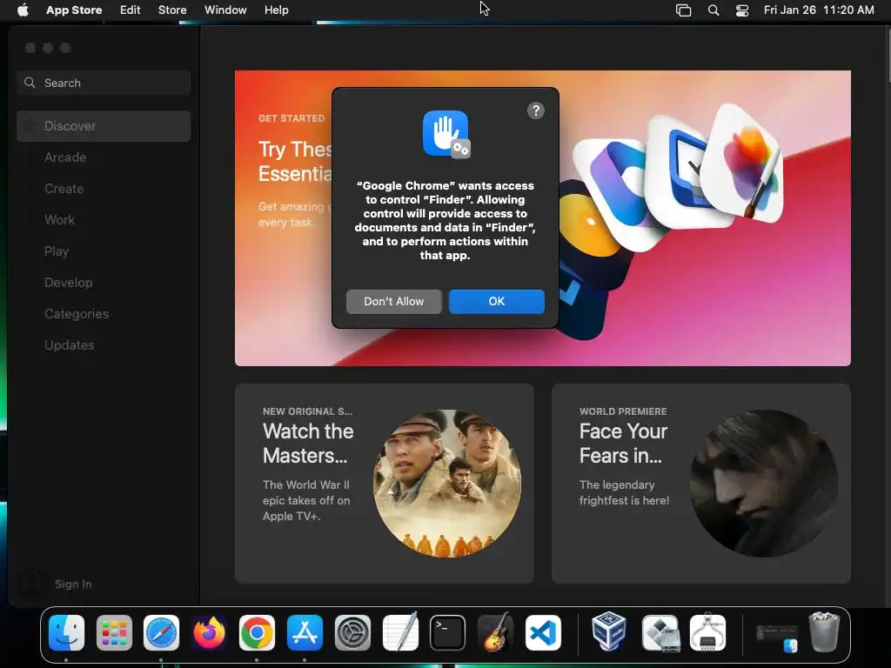Open VirtualBox from the dock
The image size is (891, 668).
point(608,631)
